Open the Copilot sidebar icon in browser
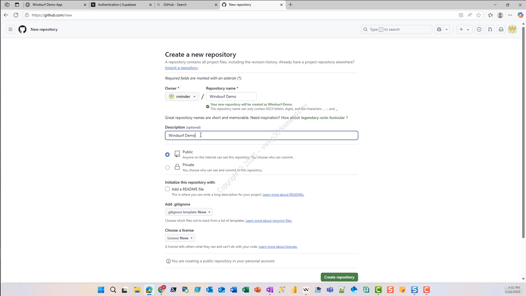 pyautogui.click(x=520, y=15)
